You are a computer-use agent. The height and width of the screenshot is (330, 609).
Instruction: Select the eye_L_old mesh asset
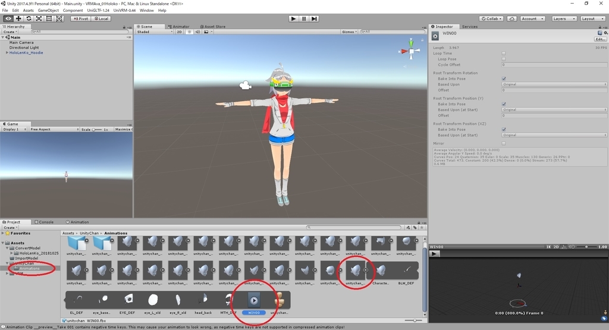[x=153, y=300]
